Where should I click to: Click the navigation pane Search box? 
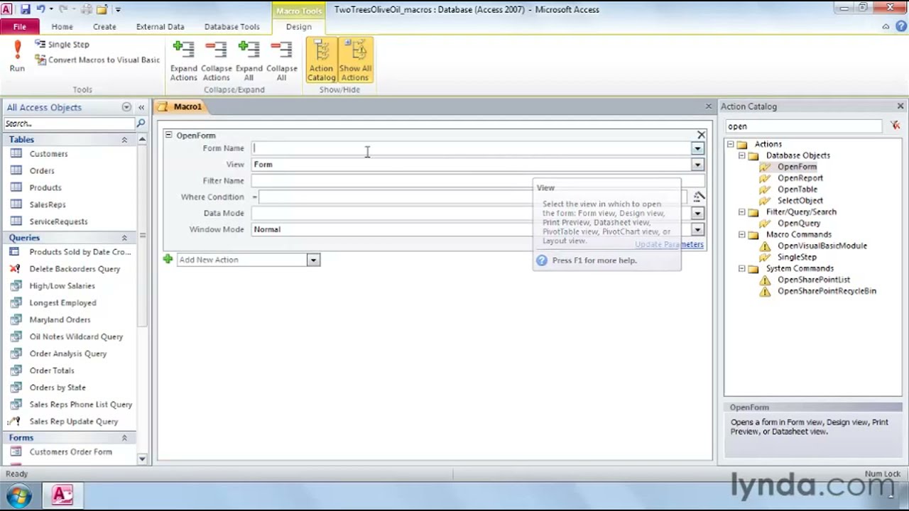click(x=68, y=123)
